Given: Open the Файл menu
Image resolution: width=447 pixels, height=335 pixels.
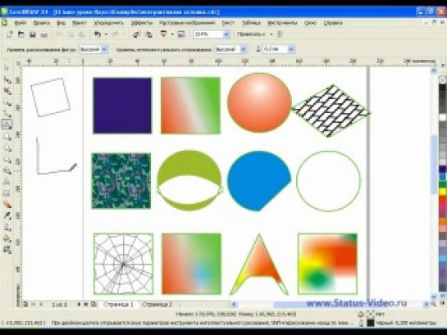Looking at the screenshot, I should click(20, 23).
